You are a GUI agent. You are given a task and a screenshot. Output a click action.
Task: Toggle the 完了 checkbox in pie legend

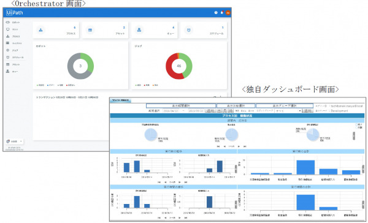[x=356, y=125]
